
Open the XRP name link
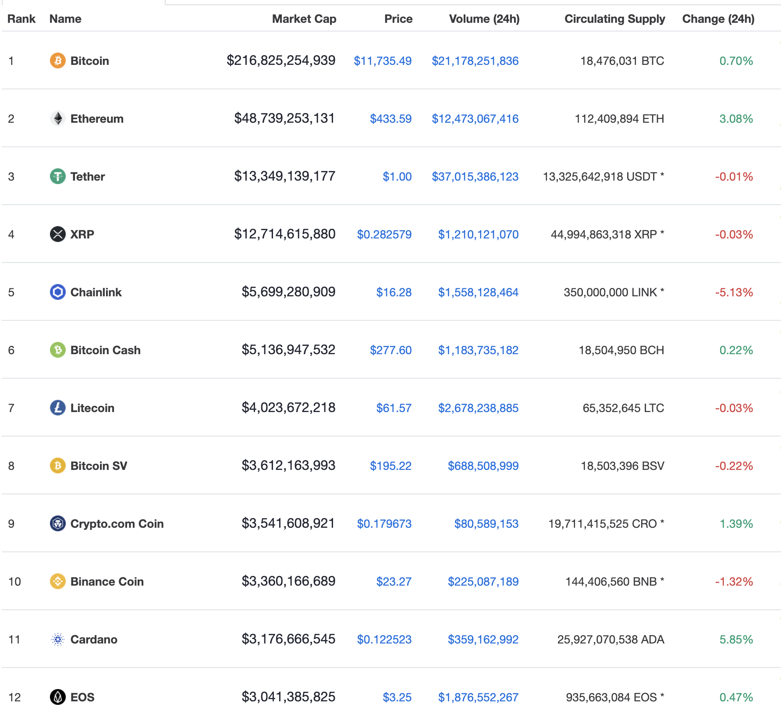click(82, 234)
